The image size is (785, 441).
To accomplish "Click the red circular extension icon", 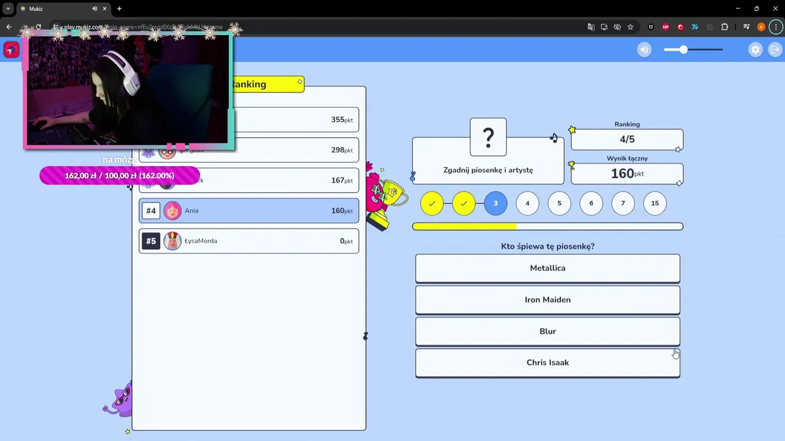I will click(680, 27).
